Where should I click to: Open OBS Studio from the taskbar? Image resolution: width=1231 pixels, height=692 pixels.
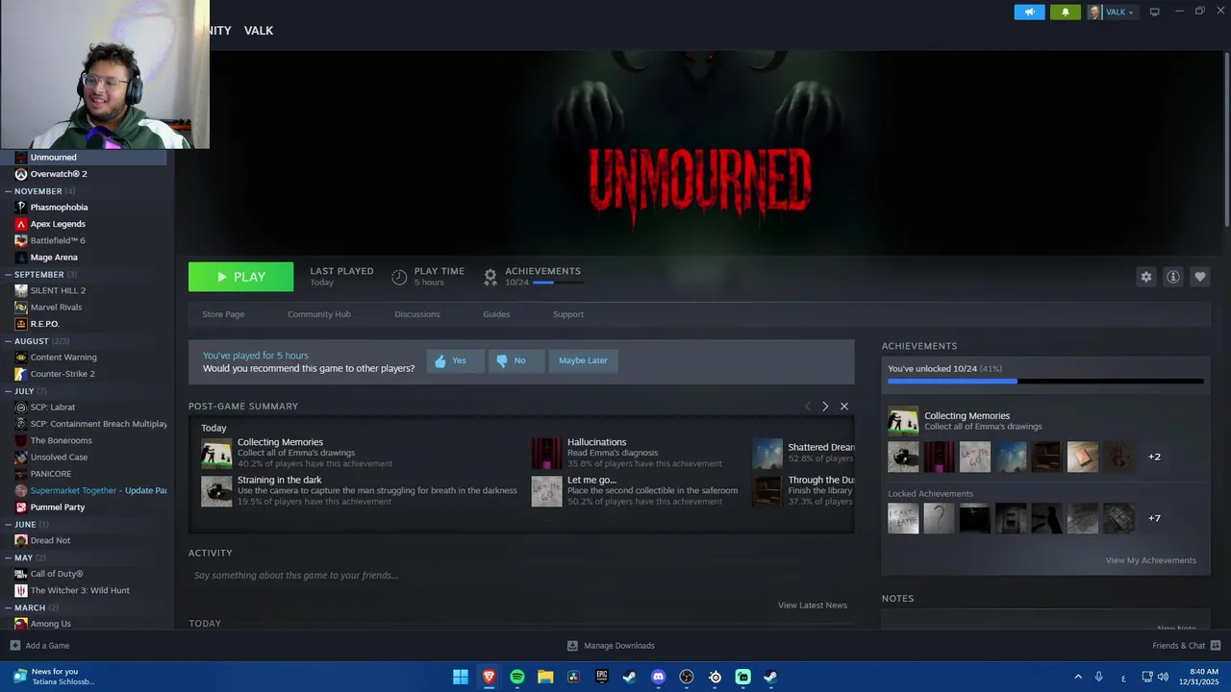point(687,677)
